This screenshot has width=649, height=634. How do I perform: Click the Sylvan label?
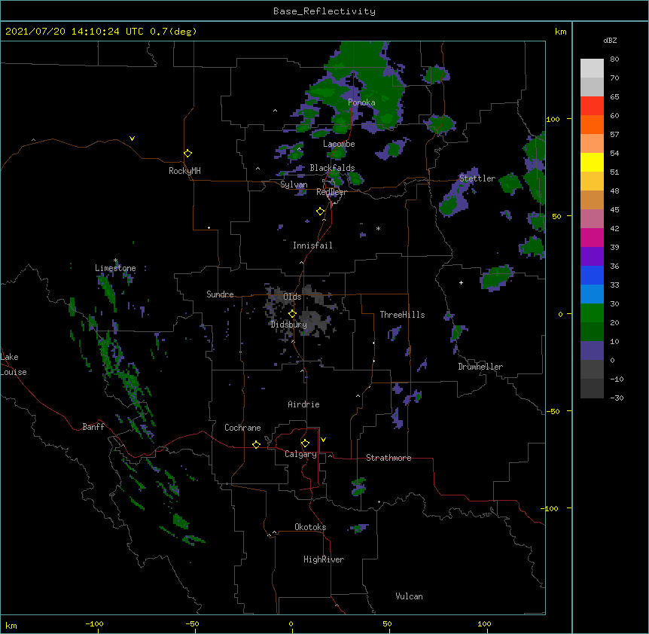[x=294, y=184]
